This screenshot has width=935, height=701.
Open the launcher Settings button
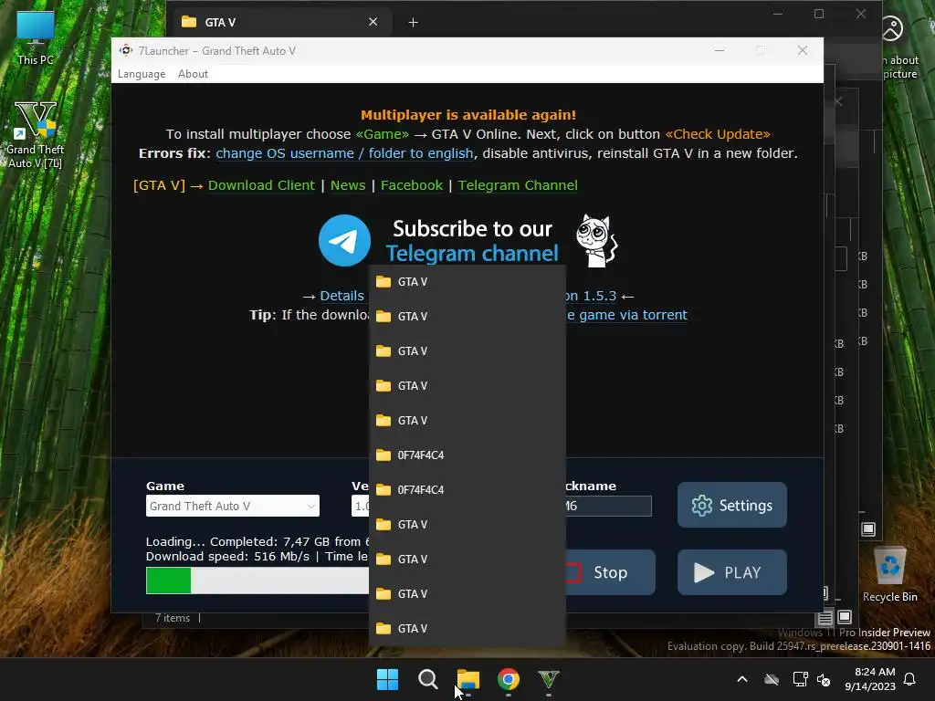pos(731,505)
